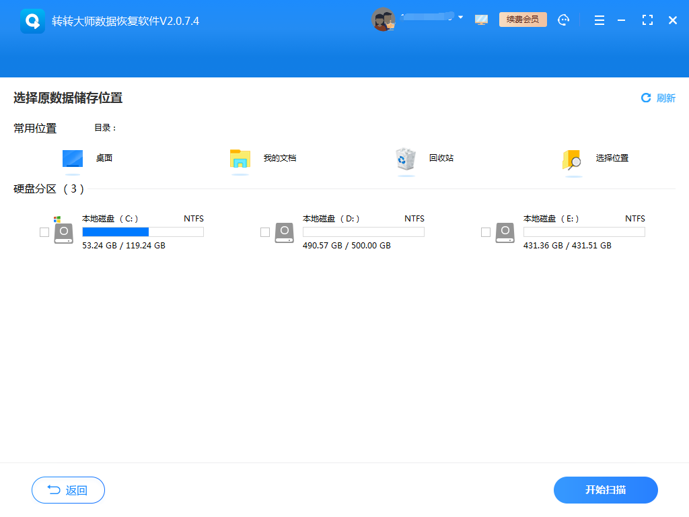
Task: Enable the checkbox for 本地磁盘 D:
Action: tap(265, 232)
